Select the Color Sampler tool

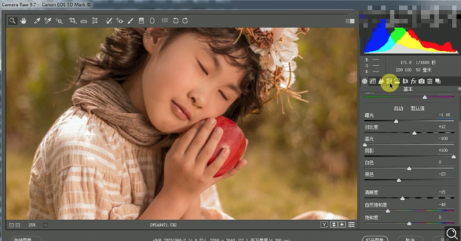[x=48, y=20]
